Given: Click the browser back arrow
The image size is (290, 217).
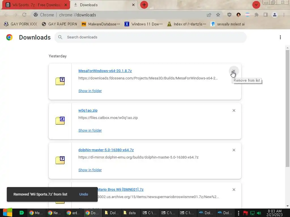Looking at the screenshot, I should (6, 15).
